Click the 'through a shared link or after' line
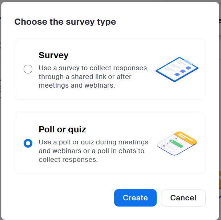The image size is (221, 220). tap(85, 77)
